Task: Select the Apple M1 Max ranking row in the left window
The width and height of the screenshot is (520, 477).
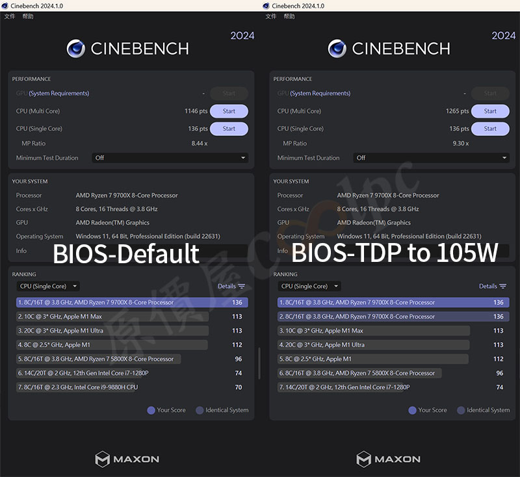Action: click(x=132, y=316)
